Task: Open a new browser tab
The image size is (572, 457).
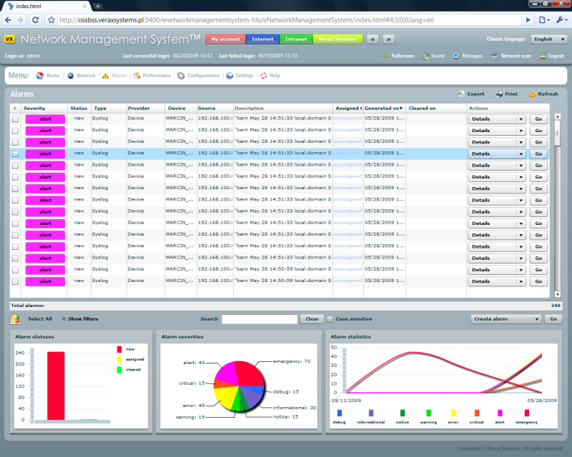Action: (98, 6)
